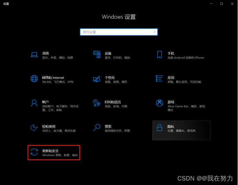Image resolution: width=238 pixels, height=185 pixels.
Task: Open 个性化 settings title
Action: coord(110,78)
